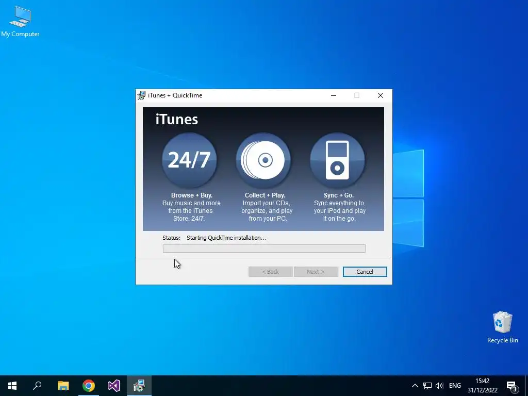Screen dimensions: 528x396
Task: Cancel the QuickTime installation
Action: (365, 272)
